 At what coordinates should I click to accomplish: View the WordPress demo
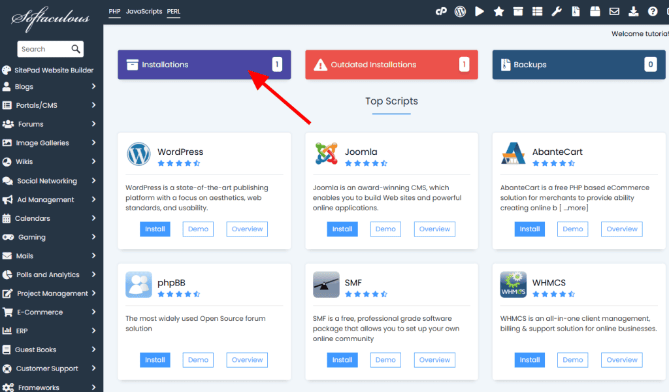[198, 229]
